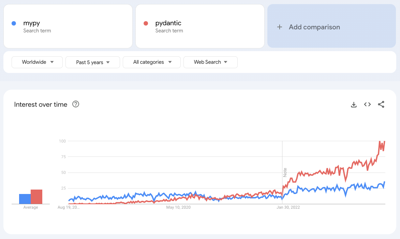Click the Note marker on the chart
Screen dimensions: 400x239
tap(285, 172)
